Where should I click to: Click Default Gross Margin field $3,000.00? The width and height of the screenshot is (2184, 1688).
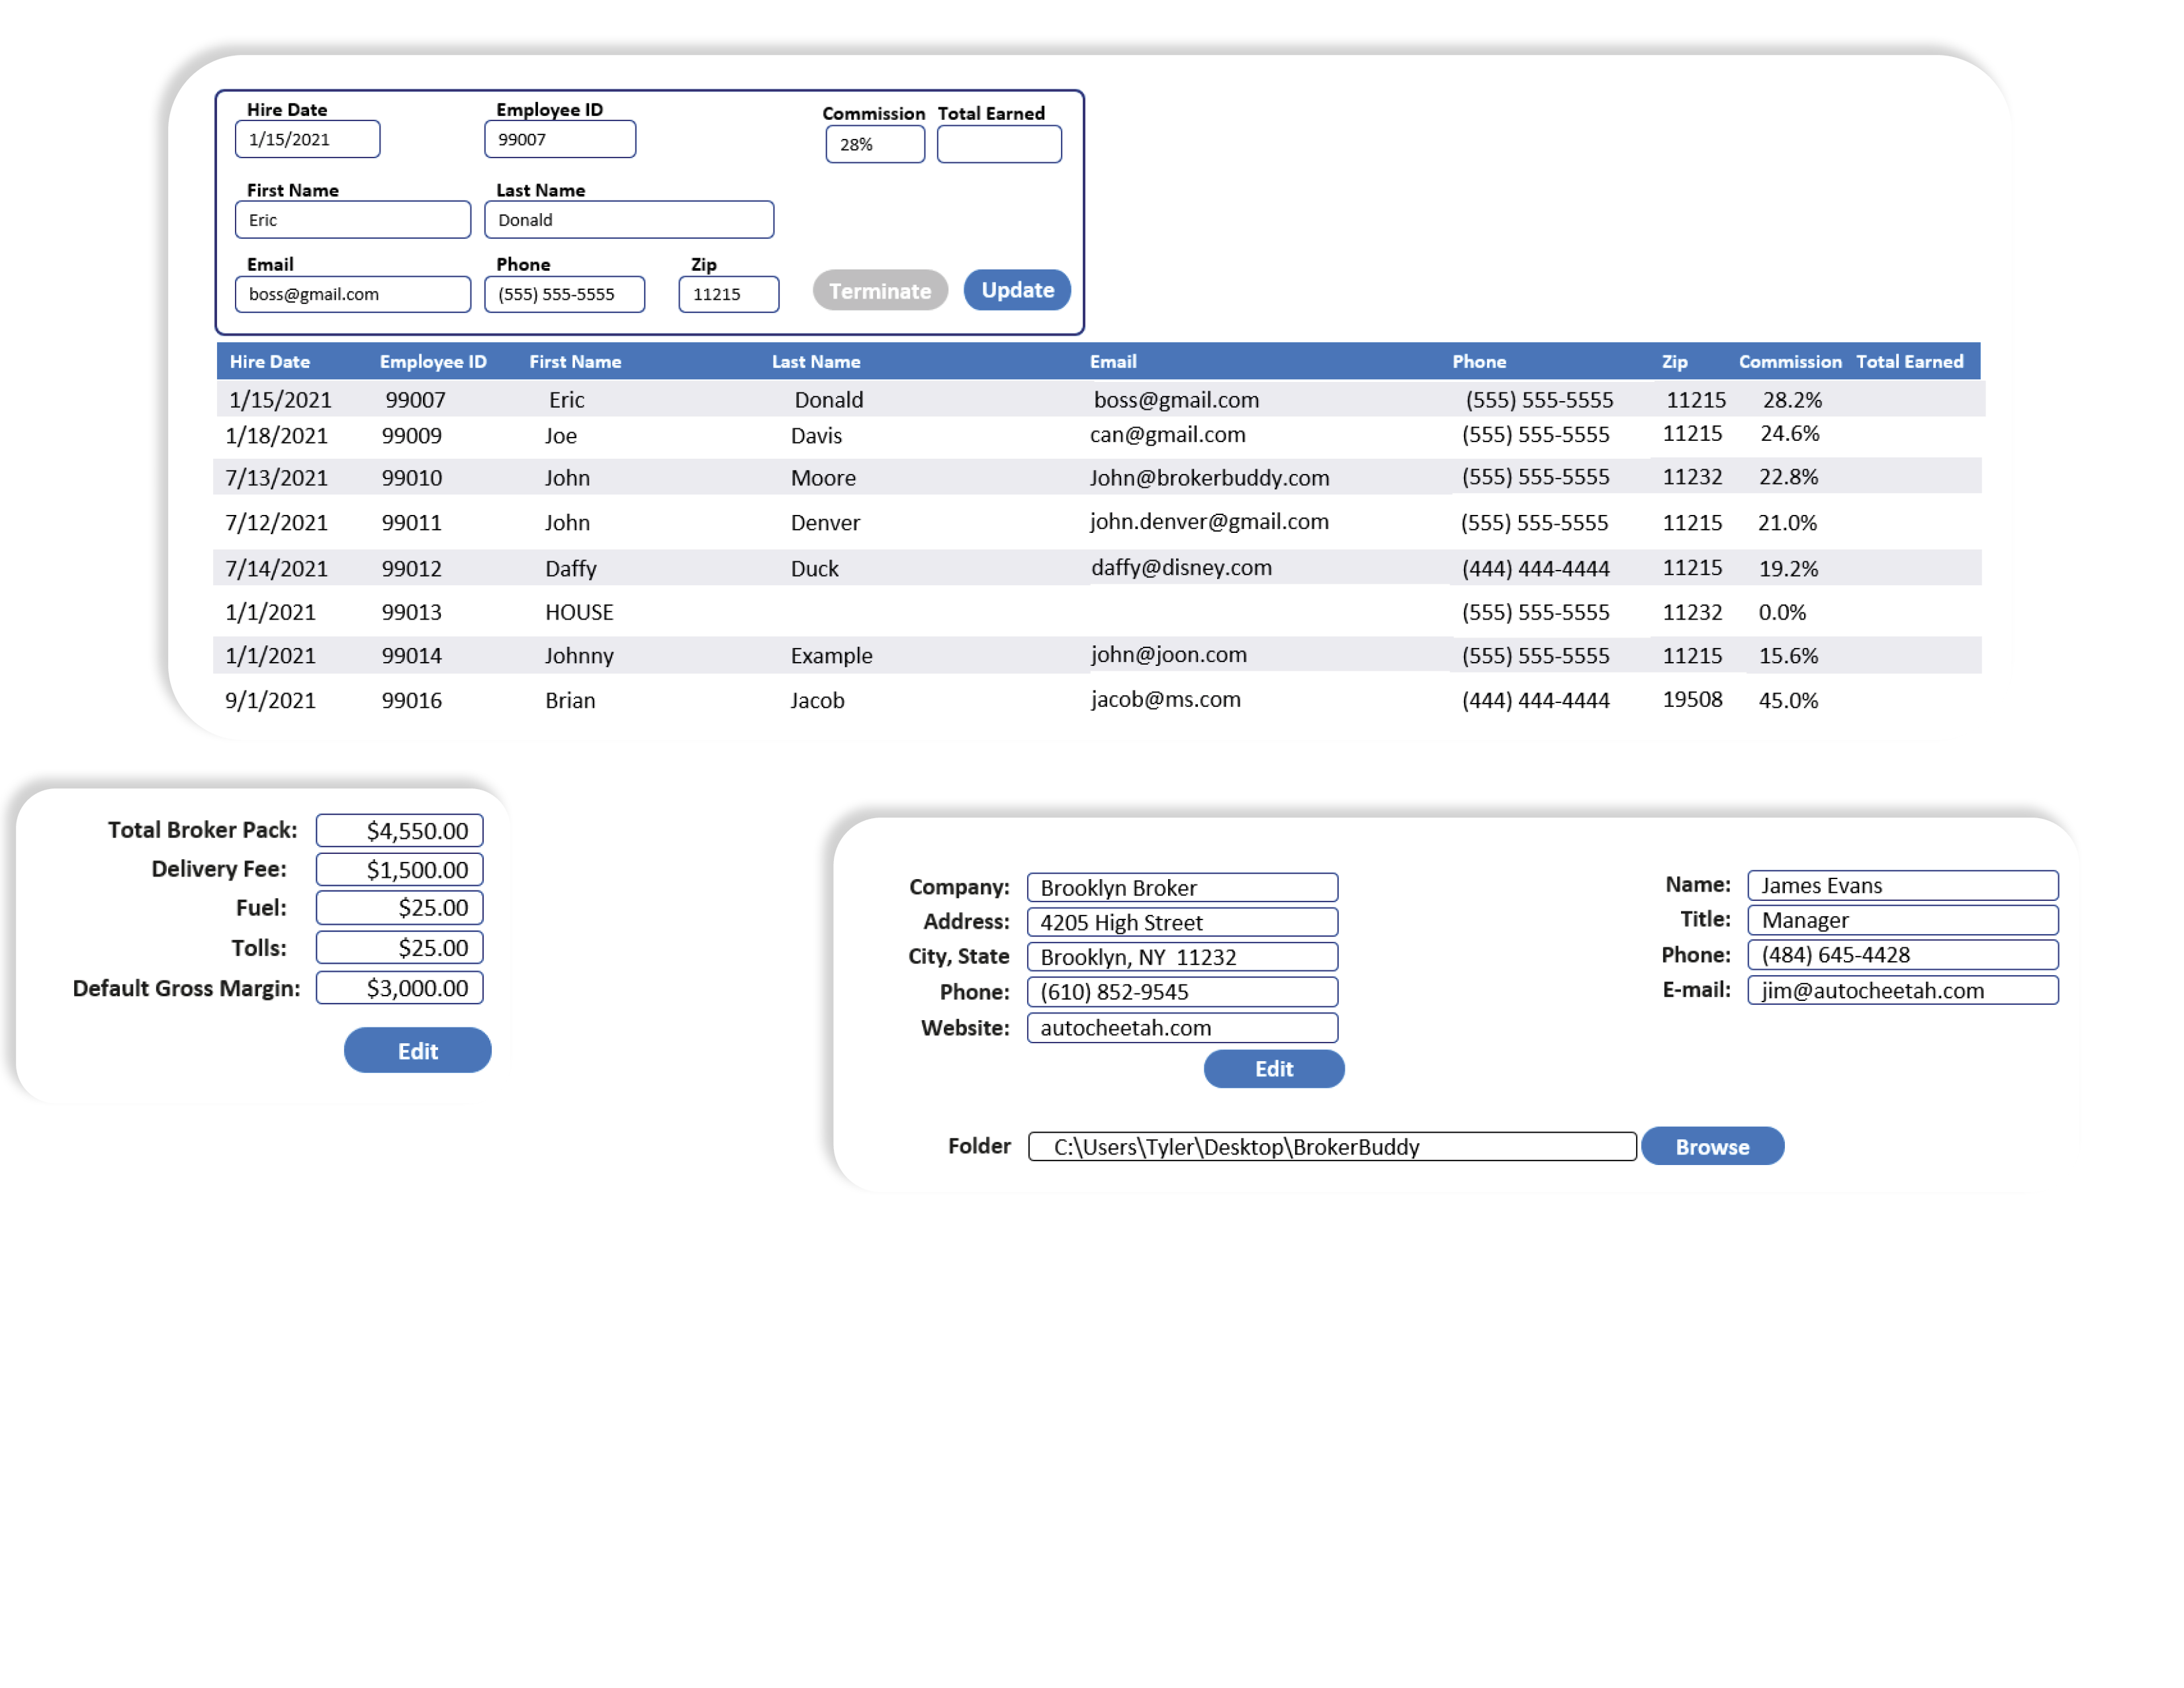click(399, 988)
